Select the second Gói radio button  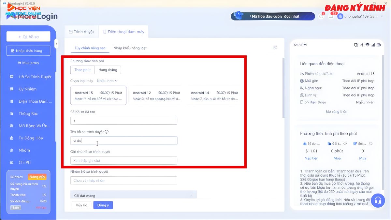(370, 143)
